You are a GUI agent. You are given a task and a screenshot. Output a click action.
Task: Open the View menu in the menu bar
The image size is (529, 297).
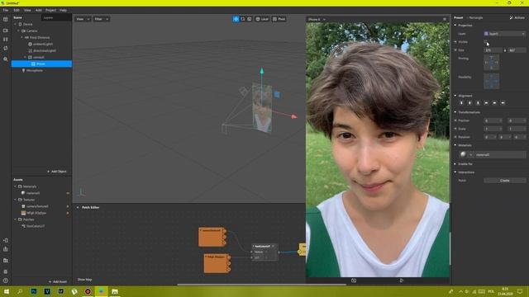point(27,10)
